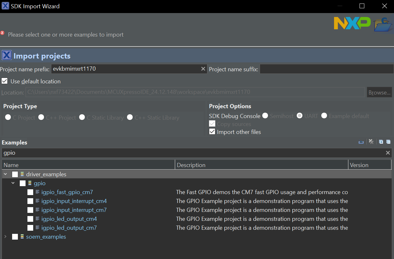Screen dimensions: 394x259
Task: Uncheck Use default location
Action: coord(4,81)
